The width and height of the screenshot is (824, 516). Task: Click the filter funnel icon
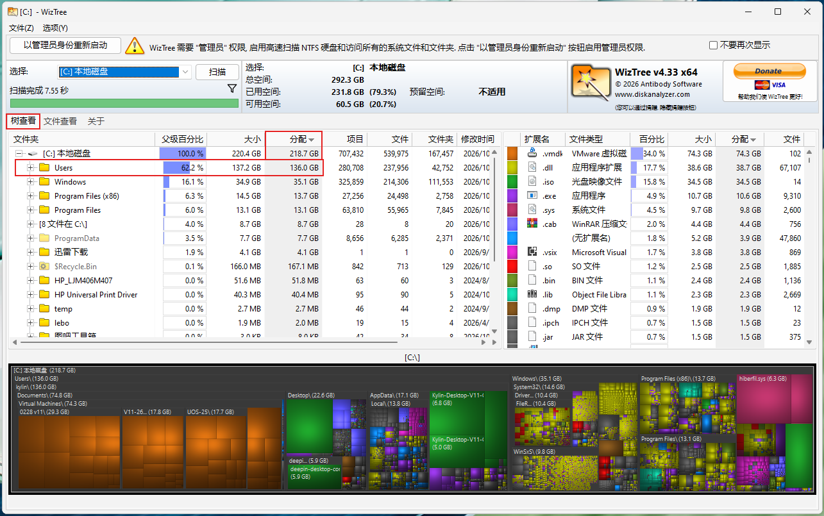[x=232, y=88]
